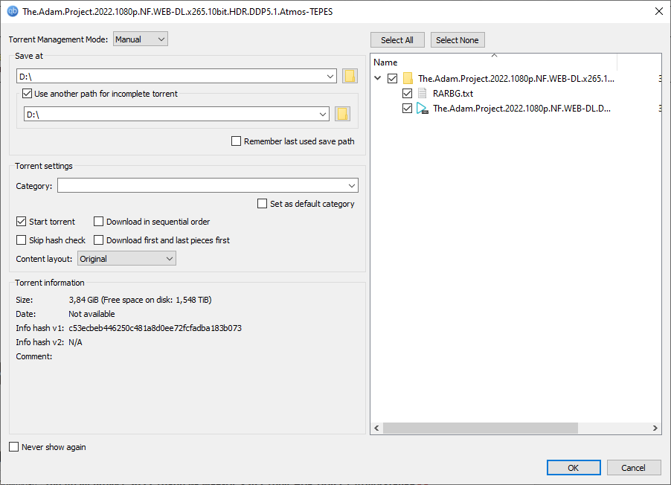The height and width of the screenshot is (485, 671).
Task: Click the RARBG.txt document icon
Action: tap(422, 93)
